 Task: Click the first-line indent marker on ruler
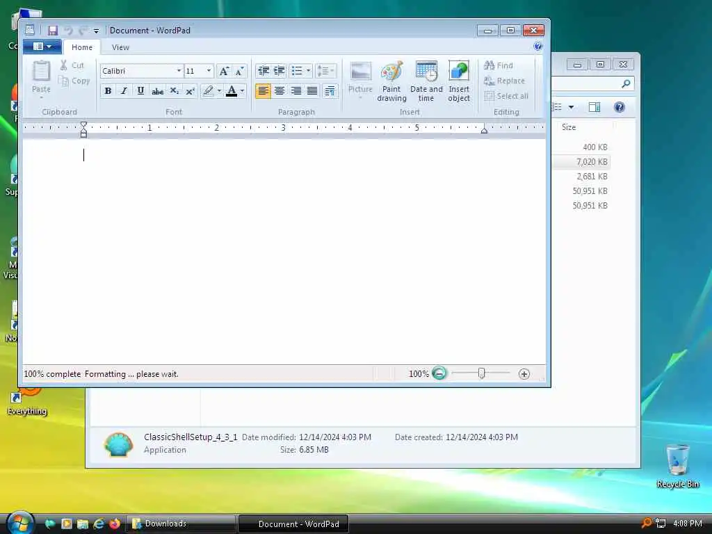[83, 125]
